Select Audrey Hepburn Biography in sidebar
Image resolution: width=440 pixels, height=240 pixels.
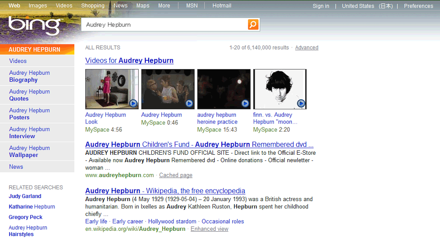[x=29, y=76]
